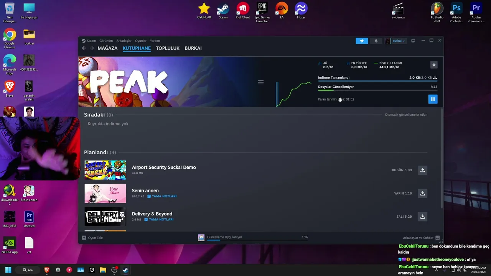Open Steam notifications bell
The height and width of the screenshot is (276, 491).
pos(376,41)
